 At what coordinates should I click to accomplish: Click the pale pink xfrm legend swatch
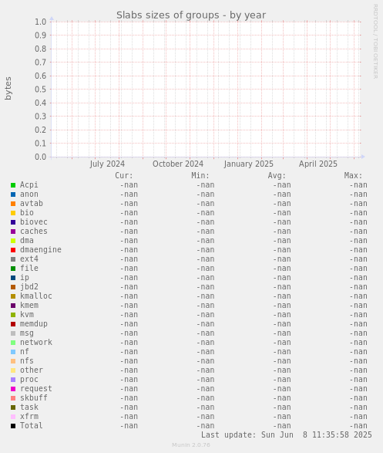click(x=13, y=416)
